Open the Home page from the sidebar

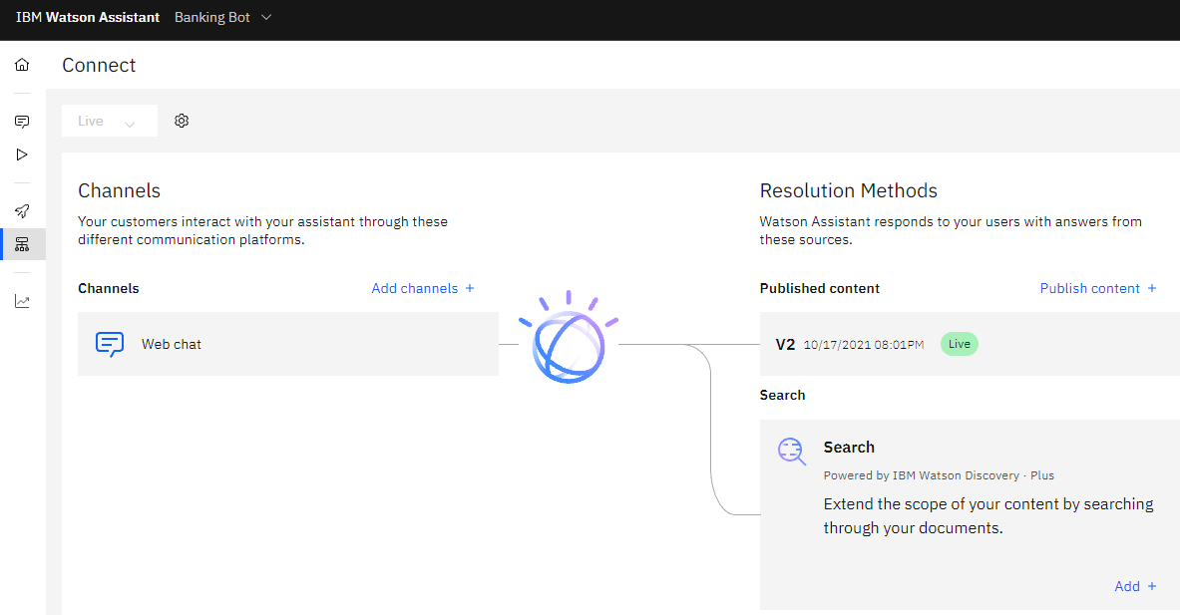pyautogui.click(x=22, y=64)
